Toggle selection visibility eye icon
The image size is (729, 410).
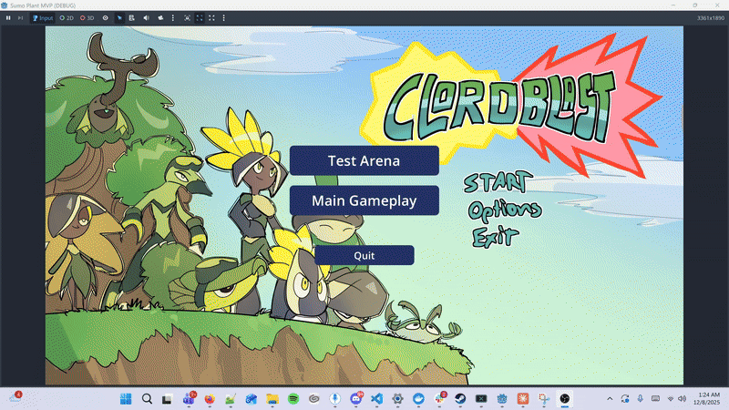click(105, 17)
